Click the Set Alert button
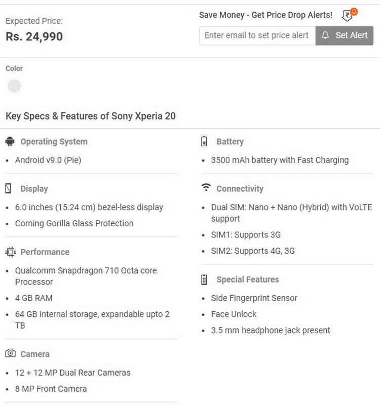This screenshot has width=380, height=406. (x=345, y=35)
